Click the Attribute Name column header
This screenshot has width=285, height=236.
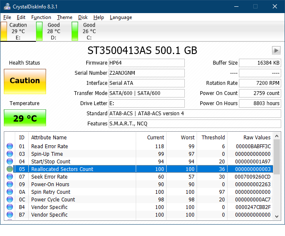click(x=82, y=138)
